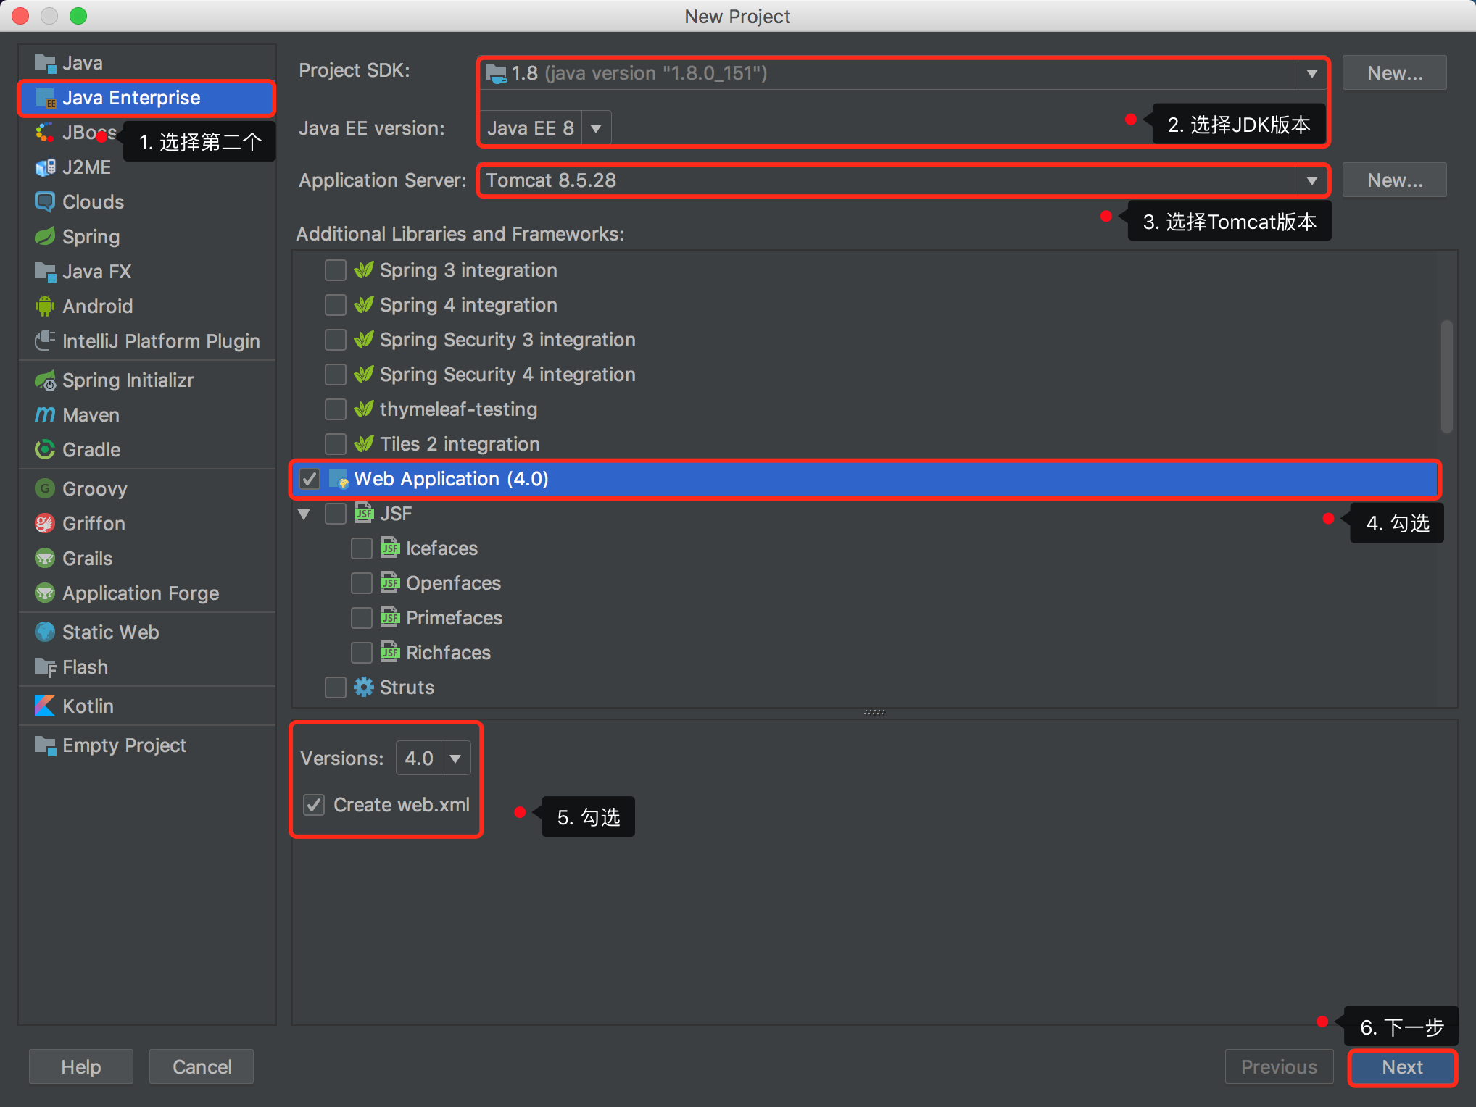Click the Maven m icon
The image size is (1476, 1107).
click(x=45, y=415)
